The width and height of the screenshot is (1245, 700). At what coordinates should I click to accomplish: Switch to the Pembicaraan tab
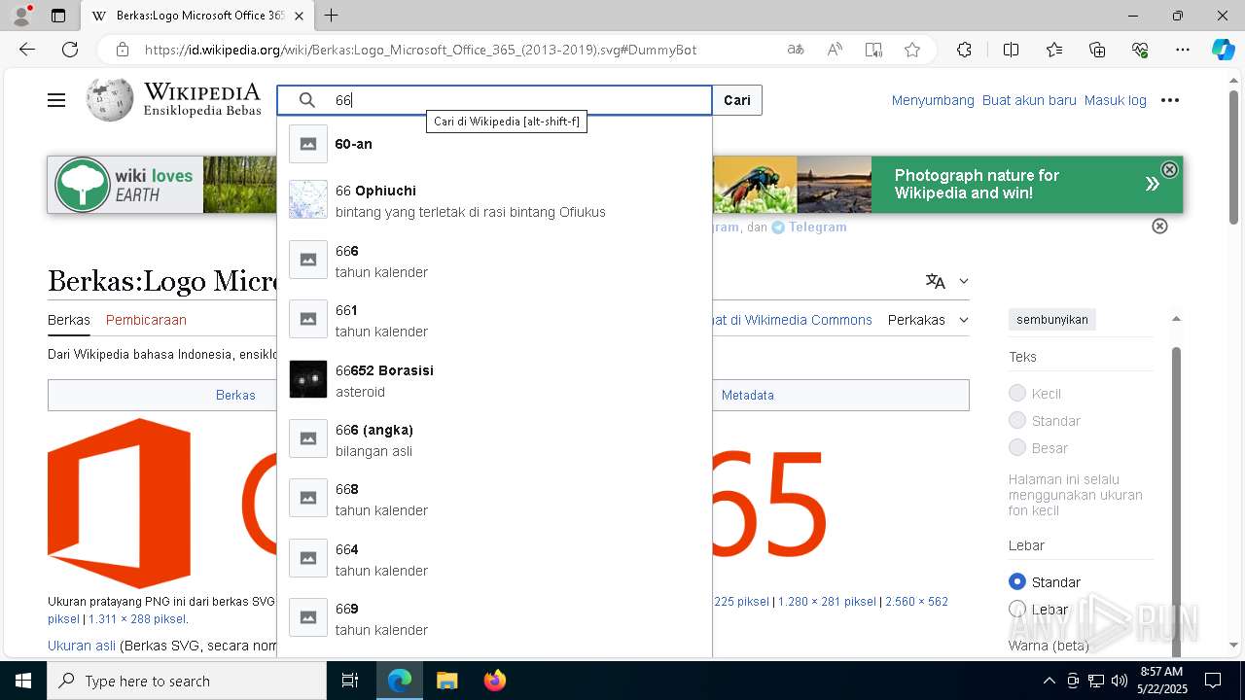[x=146, y=320]
